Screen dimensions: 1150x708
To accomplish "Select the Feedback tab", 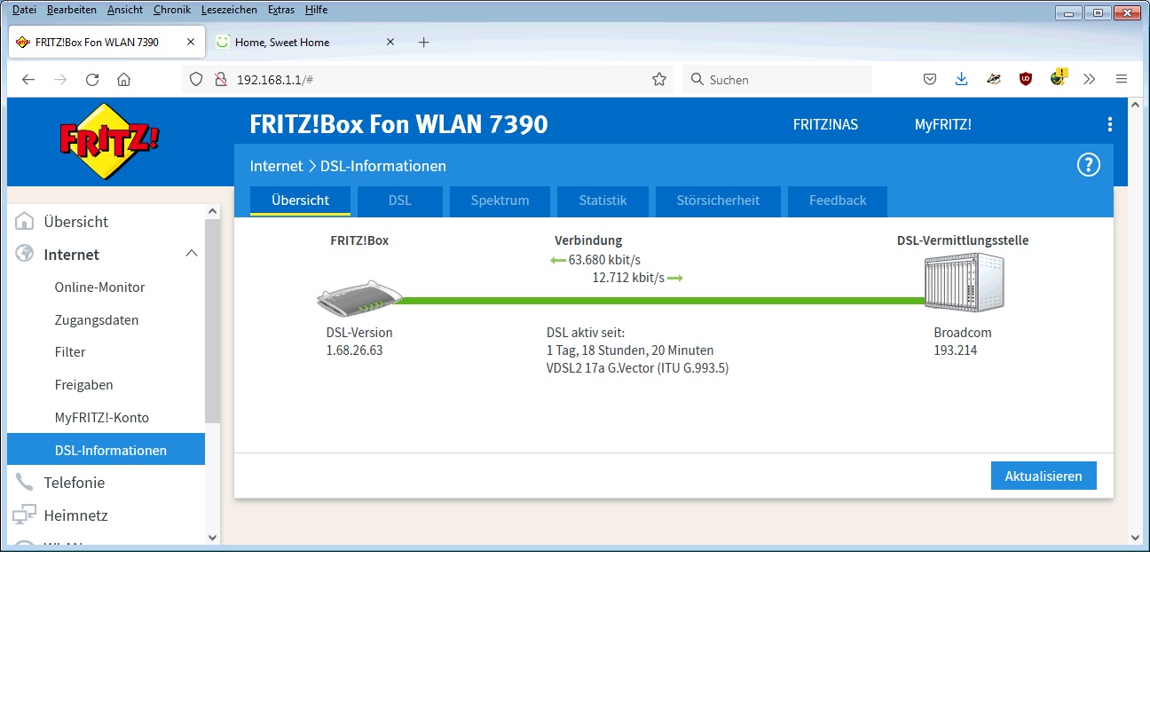I will pos(838,201).
